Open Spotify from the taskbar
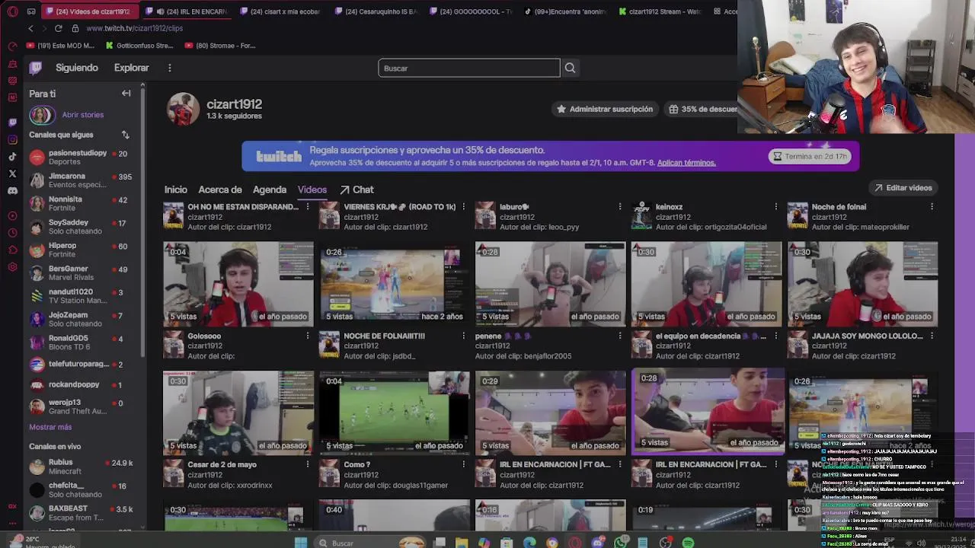975x548 pixels. point(688,543)
